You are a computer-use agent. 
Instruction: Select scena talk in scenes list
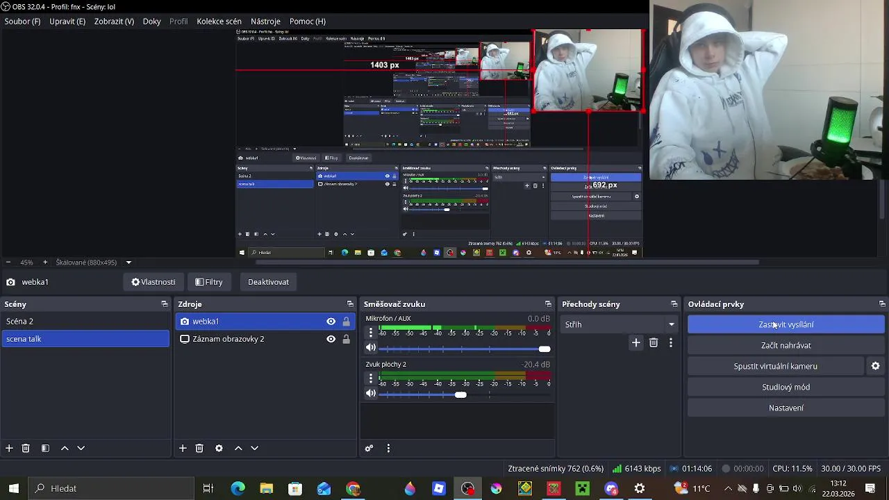click(x=85, y=339)
